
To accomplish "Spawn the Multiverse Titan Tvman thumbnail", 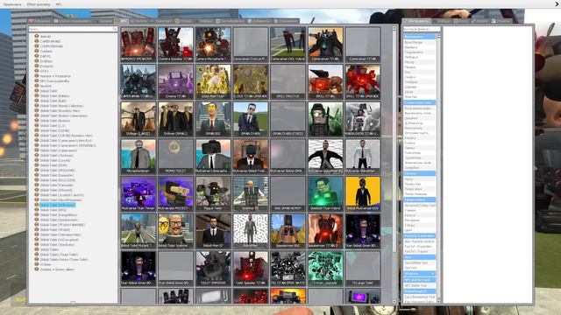I will [x=138, y=193].
